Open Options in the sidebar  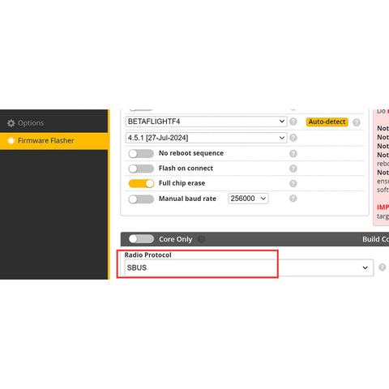[53, 123]
